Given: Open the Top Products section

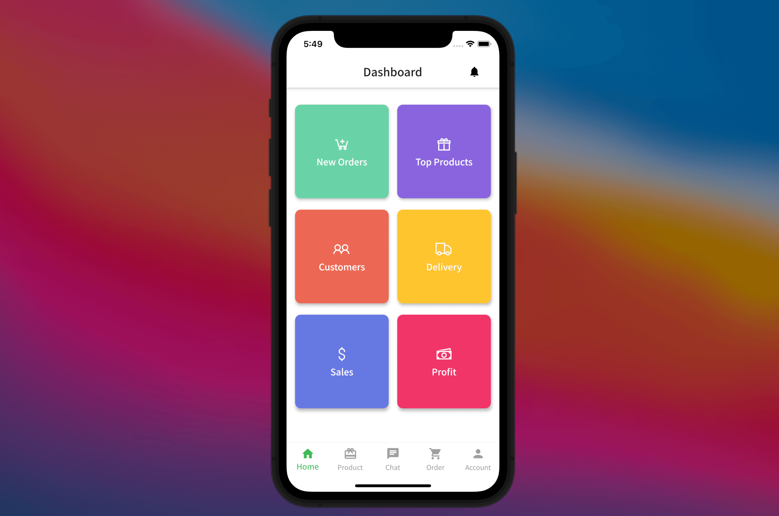Looking at the screenshot, I should pos(444,152).
